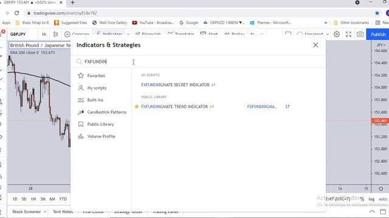This screenshot has height=218, width=389.
Task: Toggle fullscreen mode icon
Action: (x=348, y=34)
